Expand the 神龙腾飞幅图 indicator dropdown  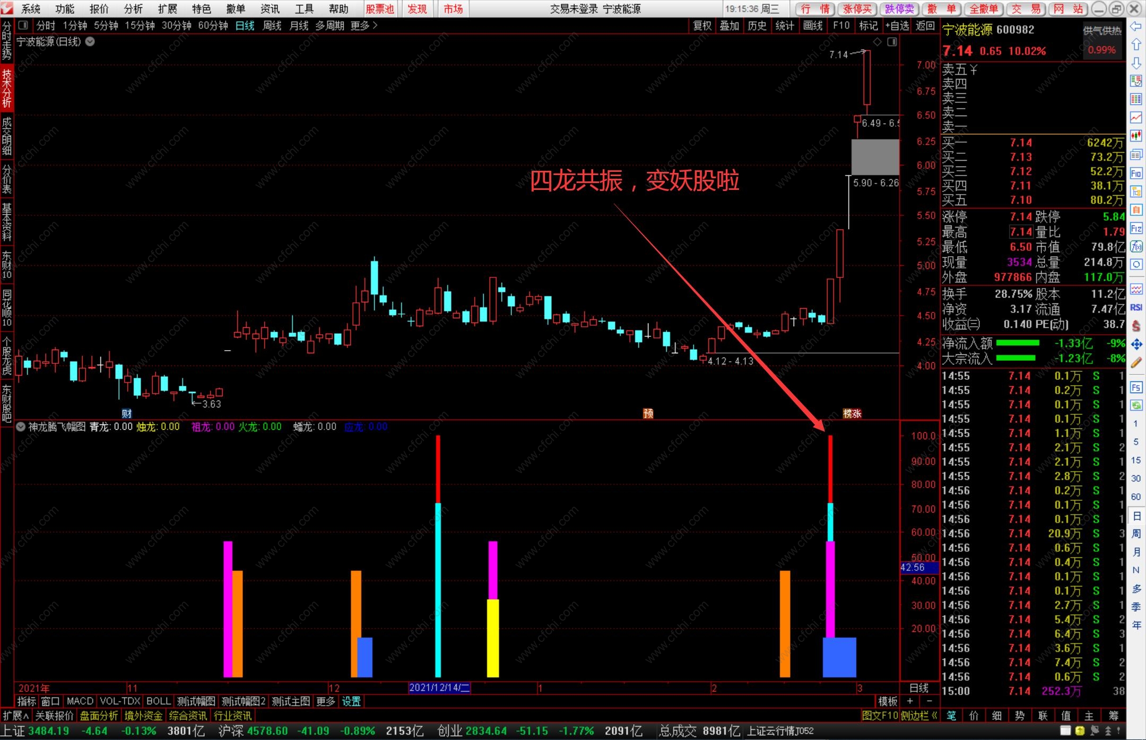[x=21, y=426]
